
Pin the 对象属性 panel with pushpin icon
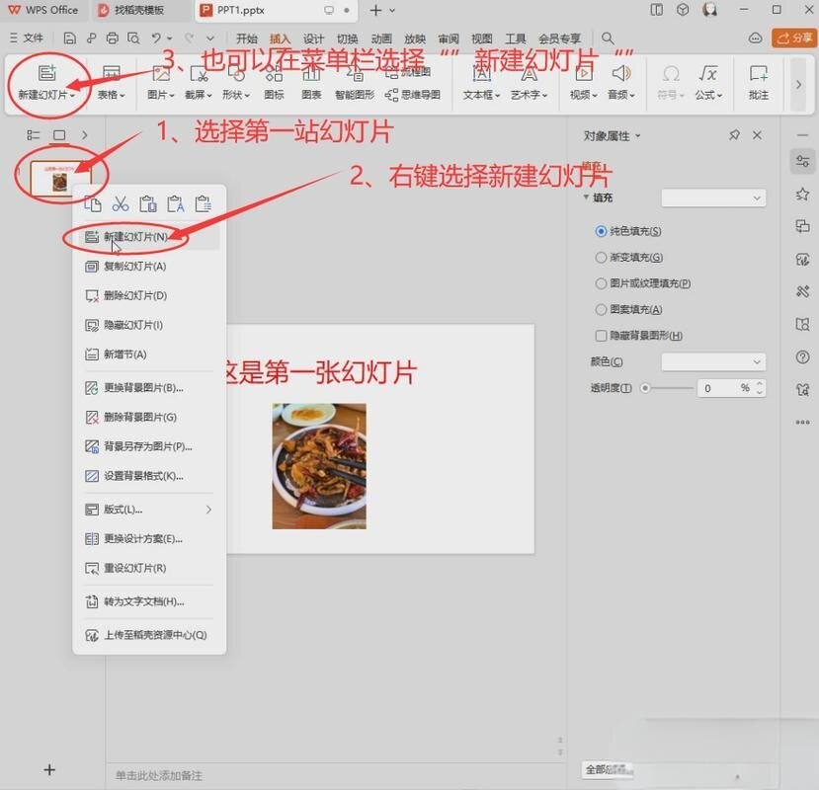coord(734,135)
